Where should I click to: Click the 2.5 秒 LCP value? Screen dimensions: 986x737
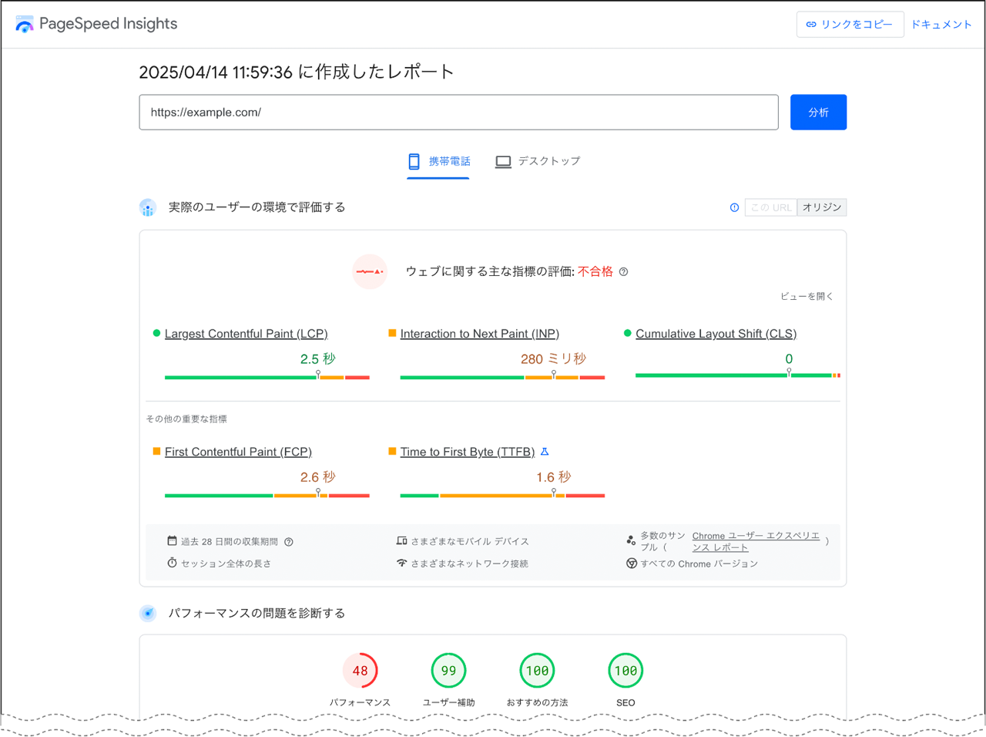click(317, 358)
